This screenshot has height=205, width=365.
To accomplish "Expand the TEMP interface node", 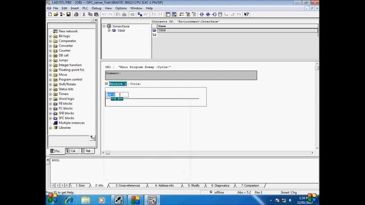I will point(109,30).
